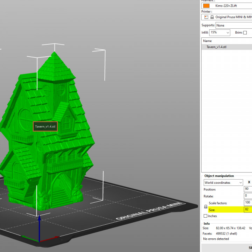Viewport: 252px width, 252px height.
Task: Open the Original Prusa MINI printer dropdown
Action: click(x=226, y=17)
